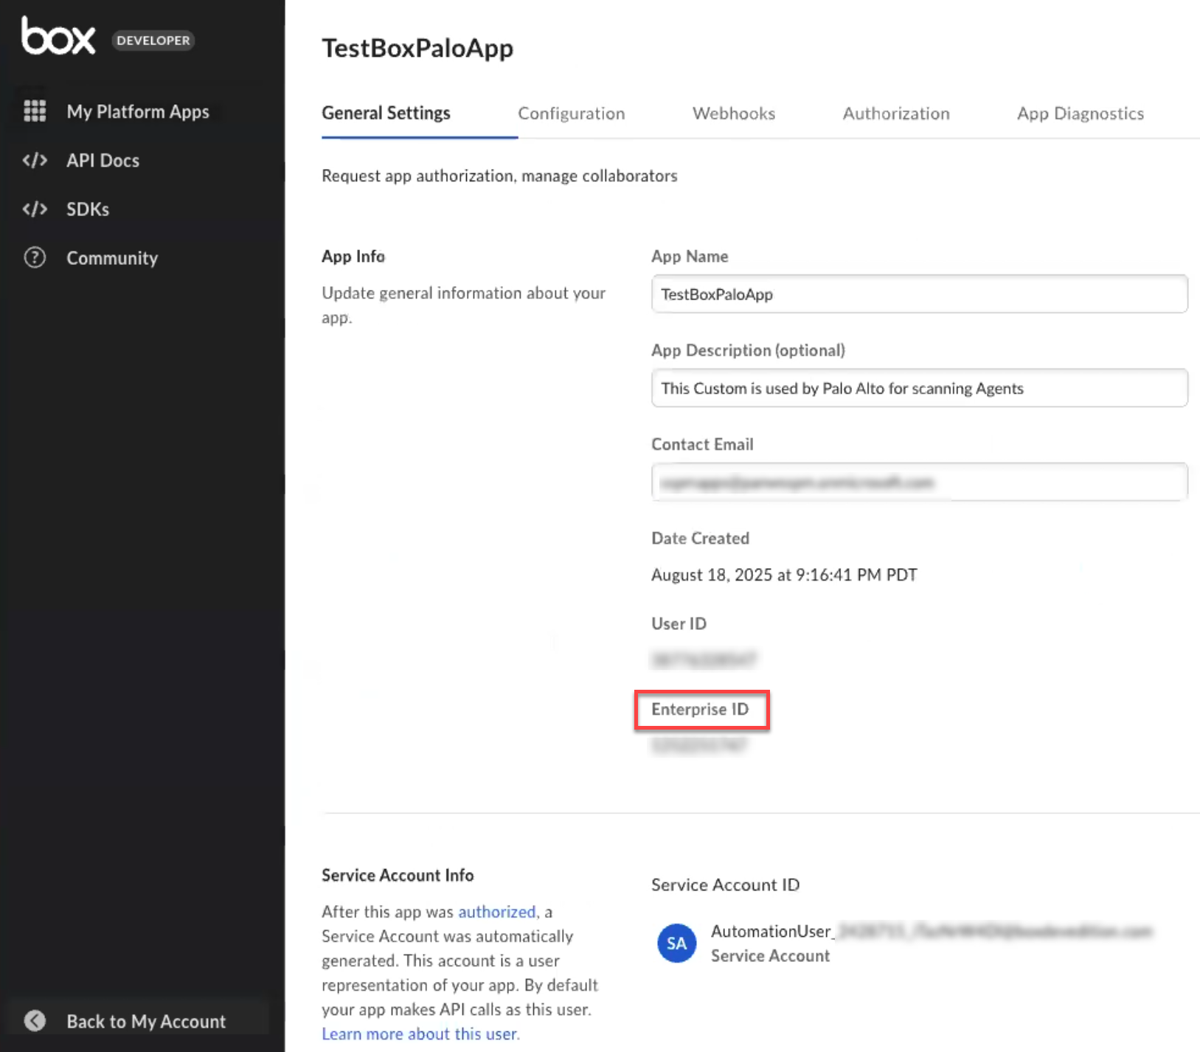Select the General Settings tab

(386, 114)
